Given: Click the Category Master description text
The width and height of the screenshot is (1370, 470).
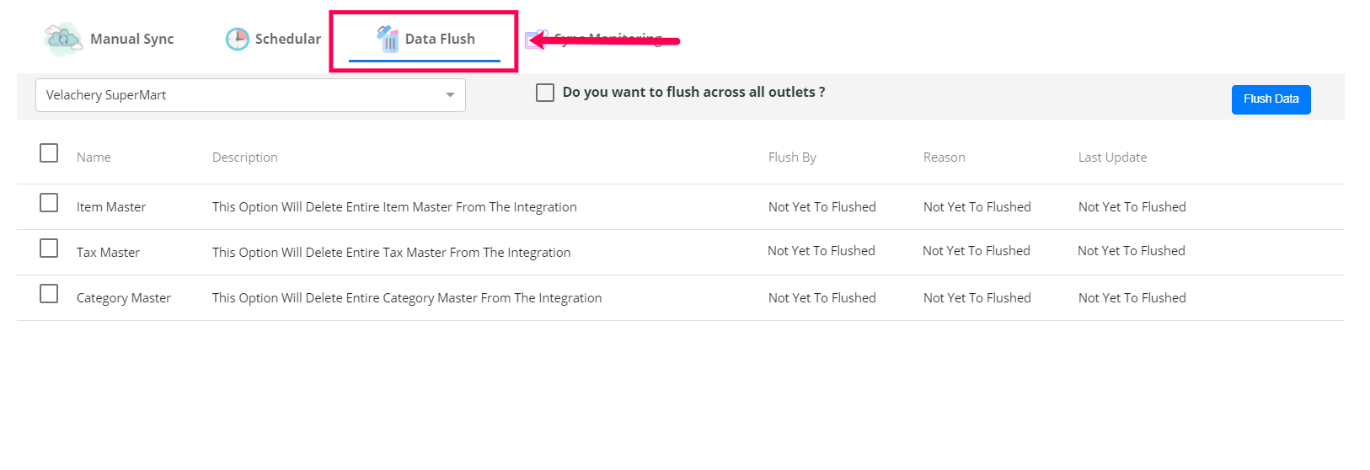Looking at the screenshot, I should [407, 298].
